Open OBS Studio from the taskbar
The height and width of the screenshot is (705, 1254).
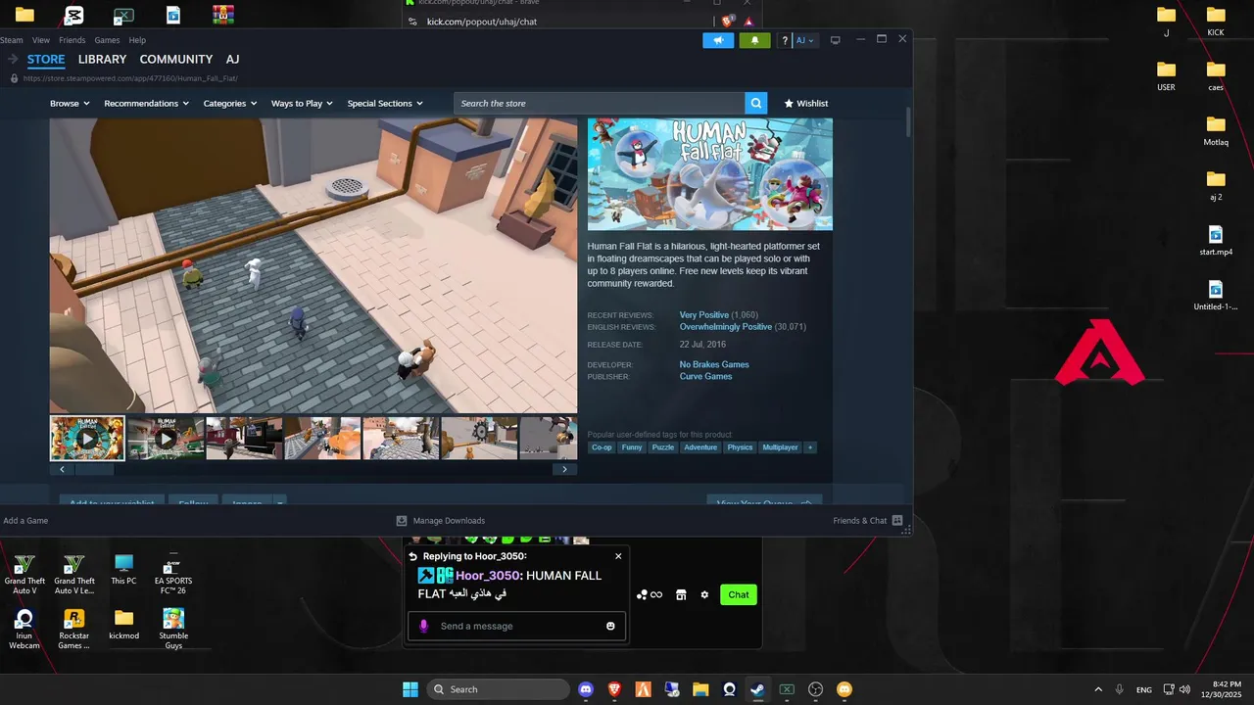[x=815, y=689]
